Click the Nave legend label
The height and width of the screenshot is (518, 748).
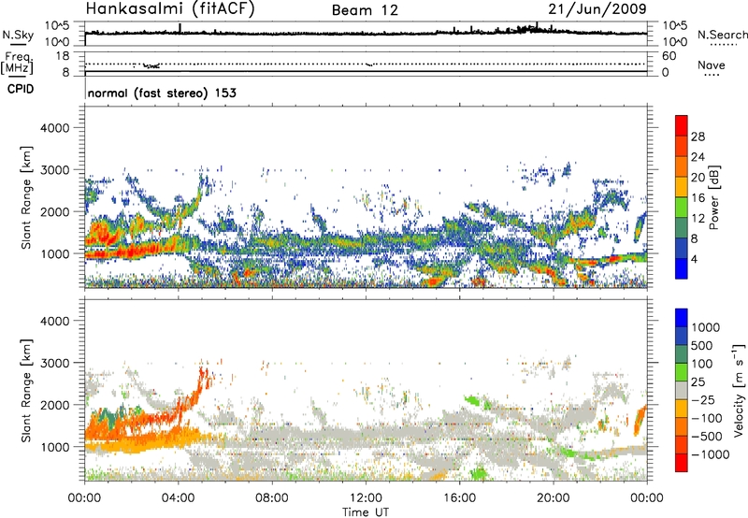point(711,65)
